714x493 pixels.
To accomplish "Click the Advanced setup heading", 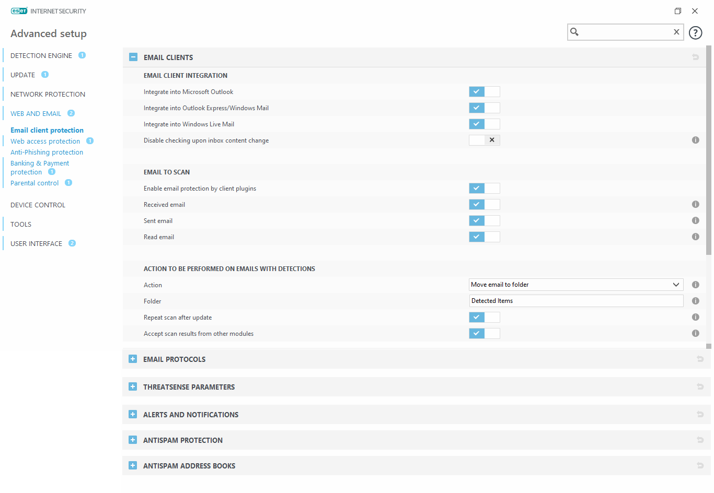I will click(49, 33).
